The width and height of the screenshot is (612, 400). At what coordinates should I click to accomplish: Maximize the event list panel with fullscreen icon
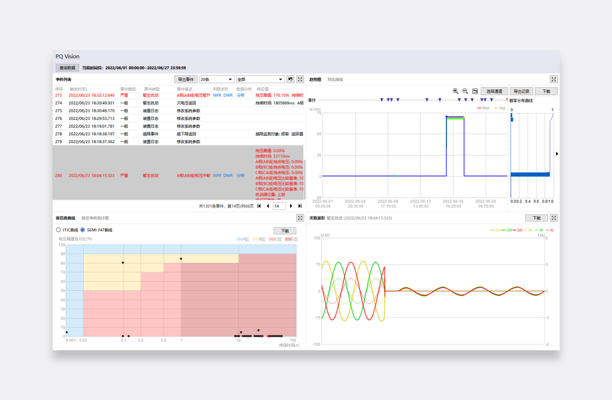tap(300, 80)
